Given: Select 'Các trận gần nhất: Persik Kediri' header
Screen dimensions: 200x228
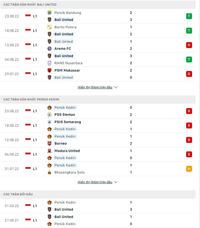Looking at the screenshot, I should click(x=32, y=100).
